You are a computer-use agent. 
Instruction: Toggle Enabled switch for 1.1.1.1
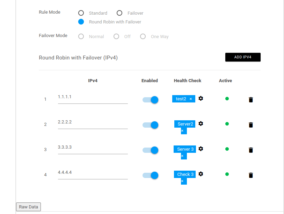pyautogui.click(x=150, y=100)
